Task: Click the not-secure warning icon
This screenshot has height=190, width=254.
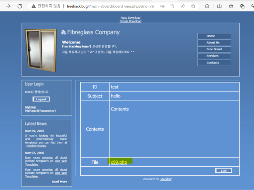Action: [x=33, y=6]
